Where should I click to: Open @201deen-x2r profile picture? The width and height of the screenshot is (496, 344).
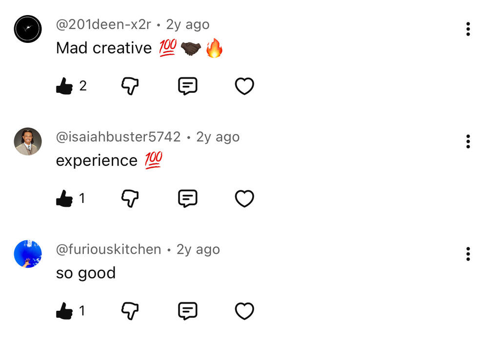pyautogui.click(x=28, y=29)
